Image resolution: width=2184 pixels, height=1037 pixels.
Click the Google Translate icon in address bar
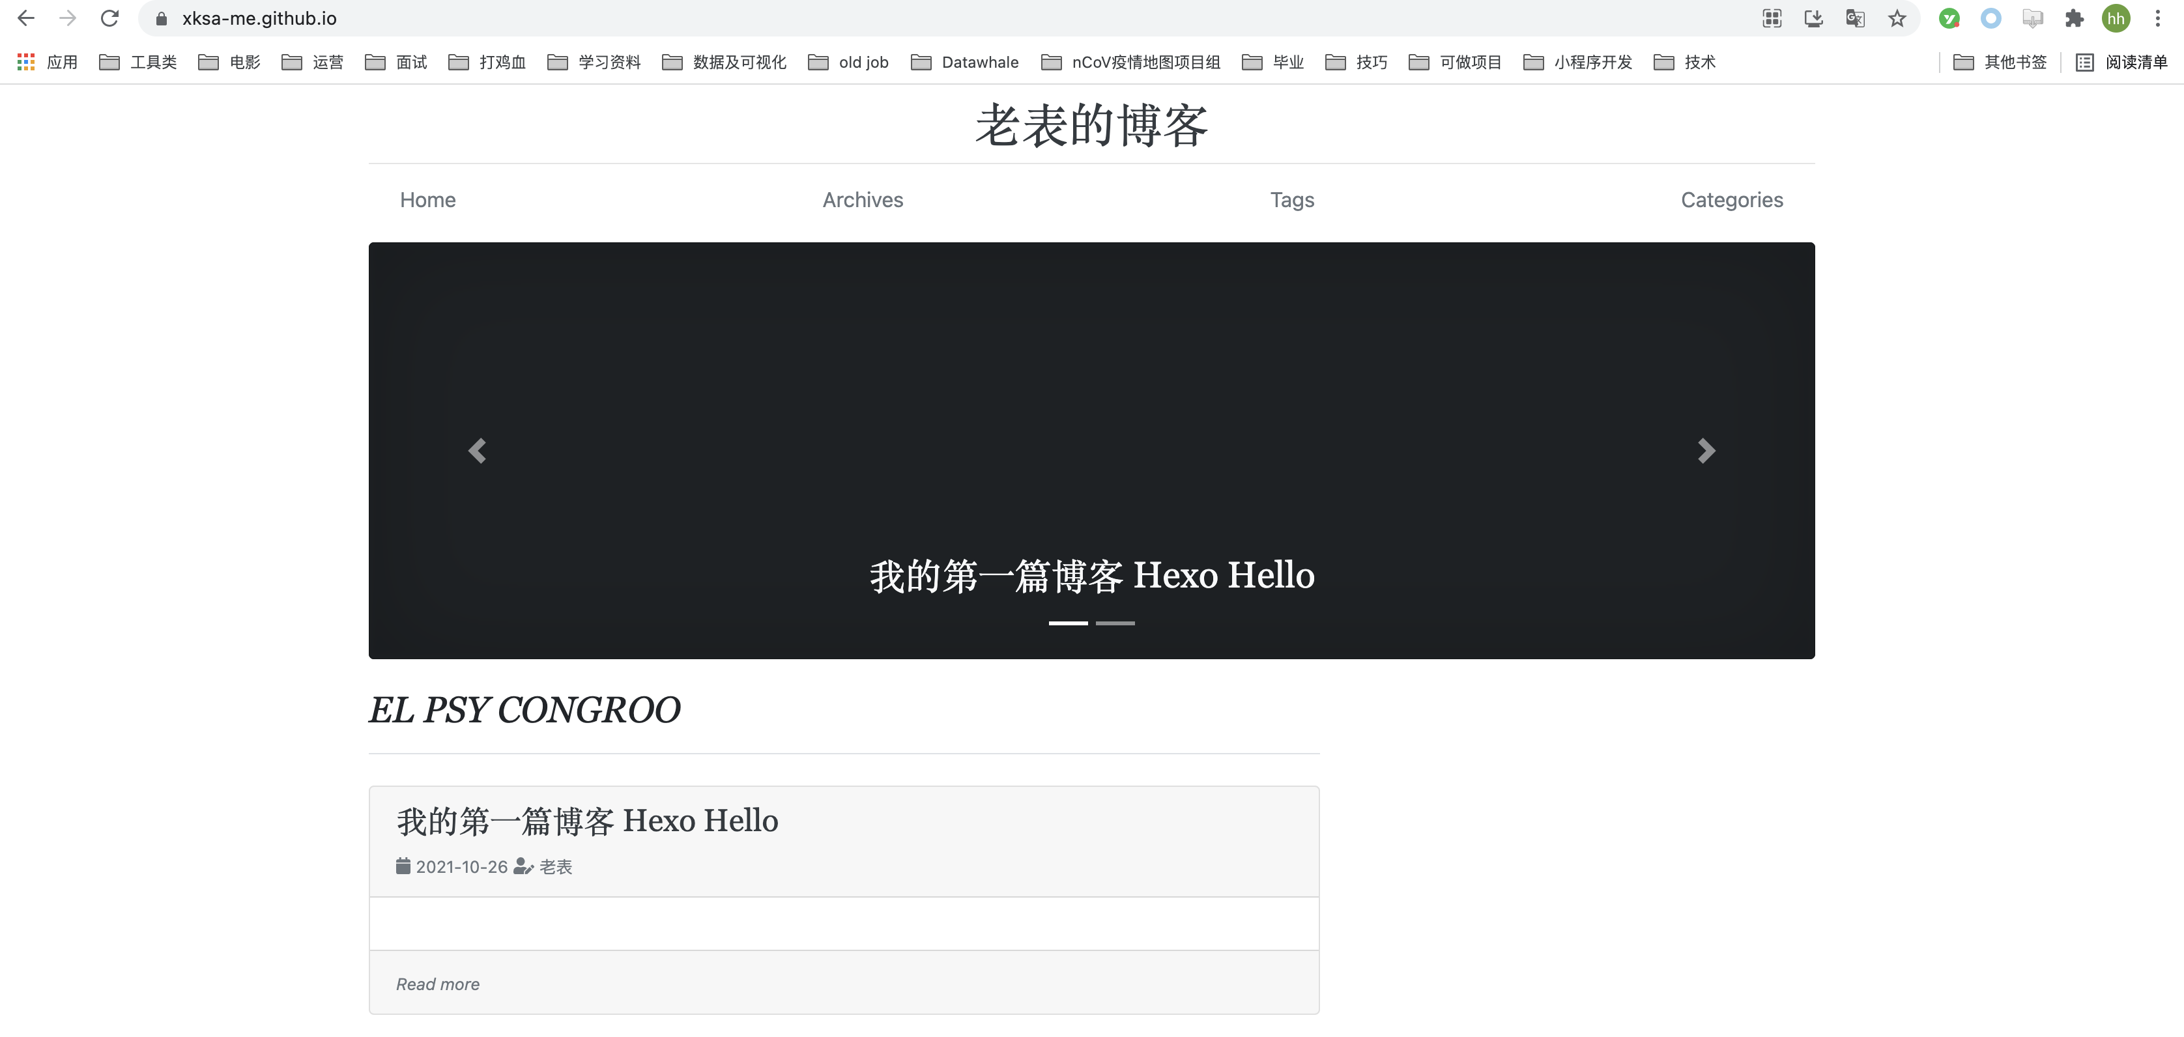point(1854,19)
